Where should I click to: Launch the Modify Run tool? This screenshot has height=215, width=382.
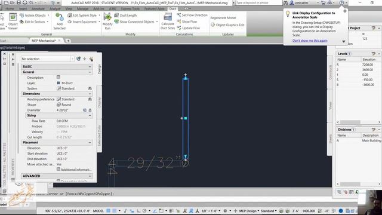(x=107, y=21)
